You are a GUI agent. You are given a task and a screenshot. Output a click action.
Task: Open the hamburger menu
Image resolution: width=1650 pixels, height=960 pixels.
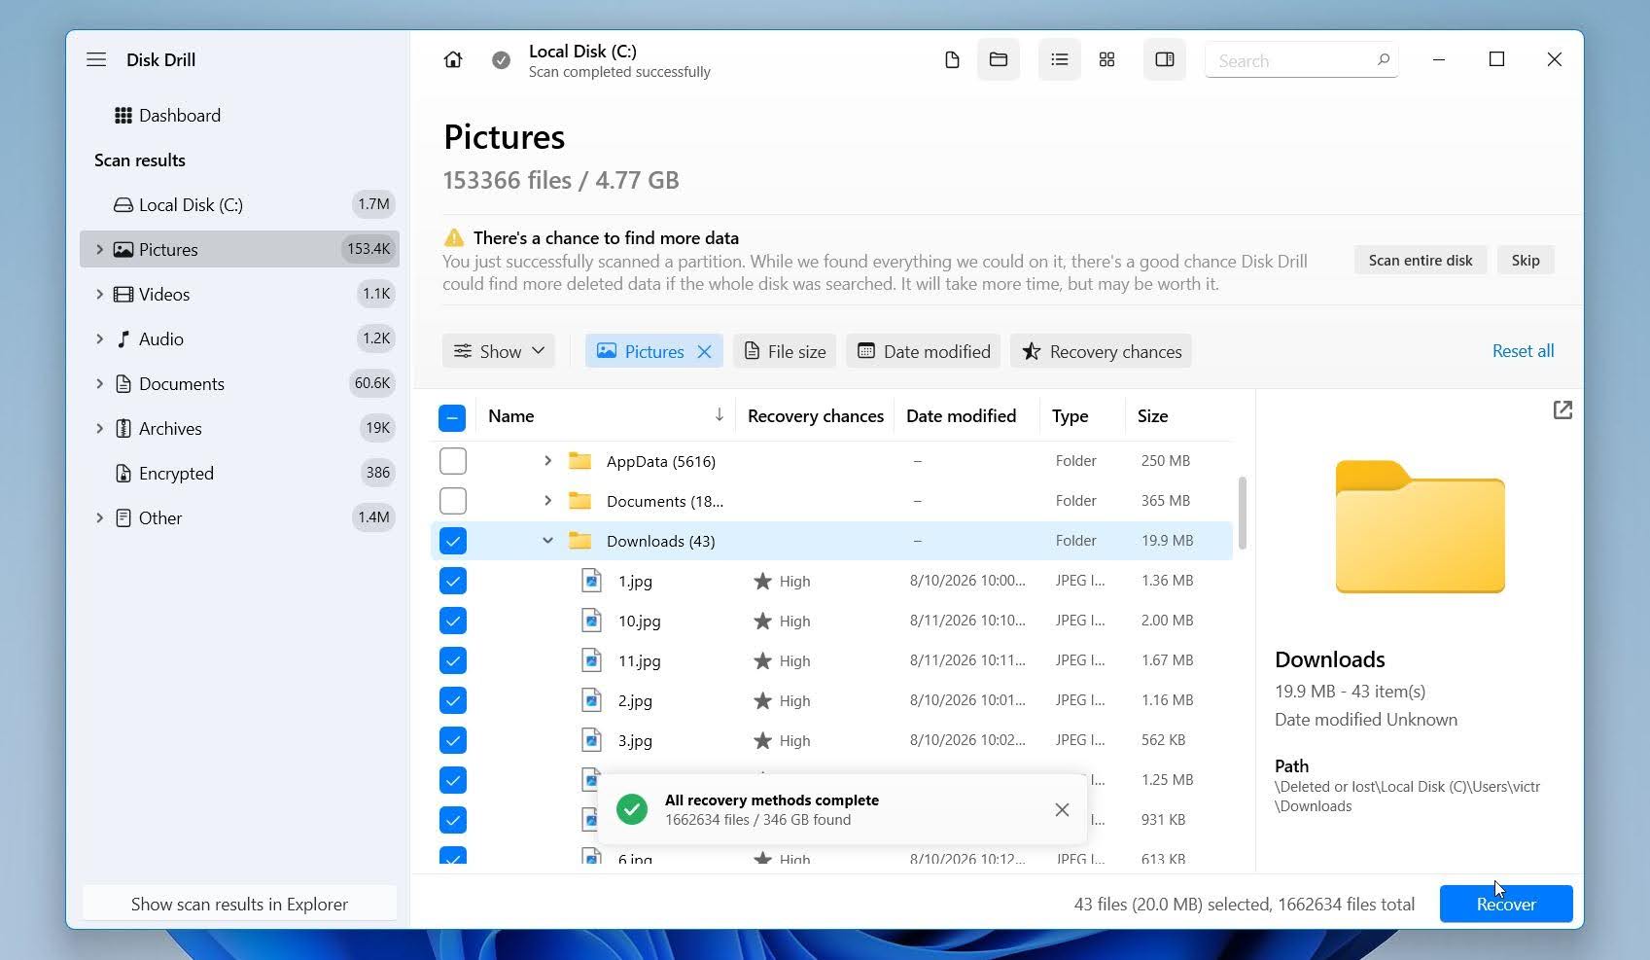(96, 59)
